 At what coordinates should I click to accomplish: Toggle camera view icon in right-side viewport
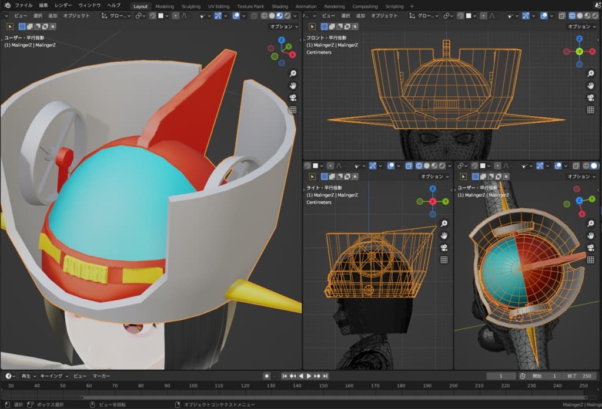444,247
